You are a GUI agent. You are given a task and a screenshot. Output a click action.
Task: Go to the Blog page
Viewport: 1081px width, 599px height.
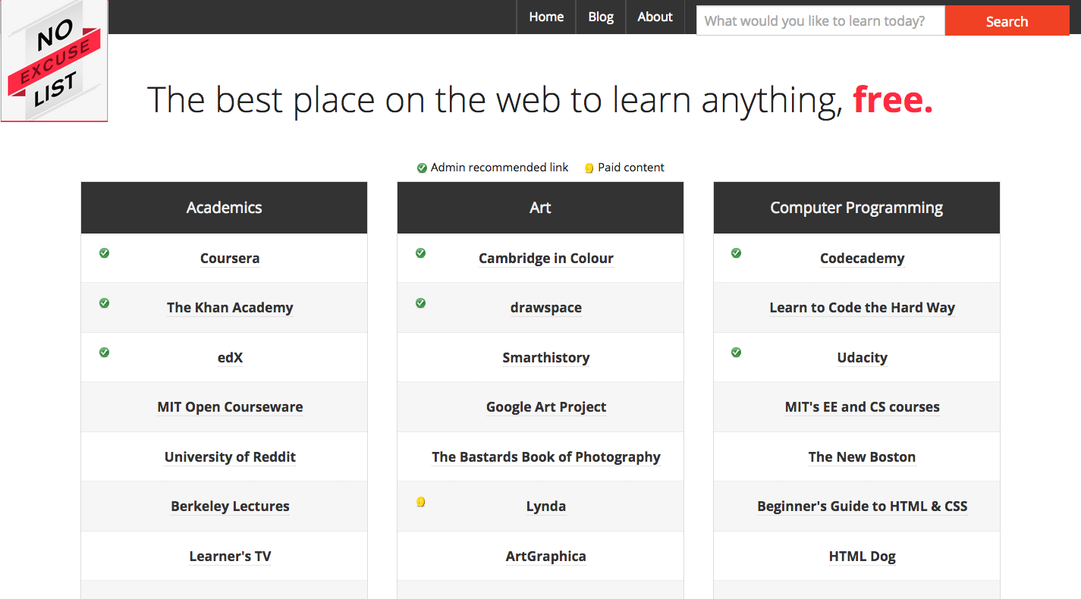(x=601, y=17)
